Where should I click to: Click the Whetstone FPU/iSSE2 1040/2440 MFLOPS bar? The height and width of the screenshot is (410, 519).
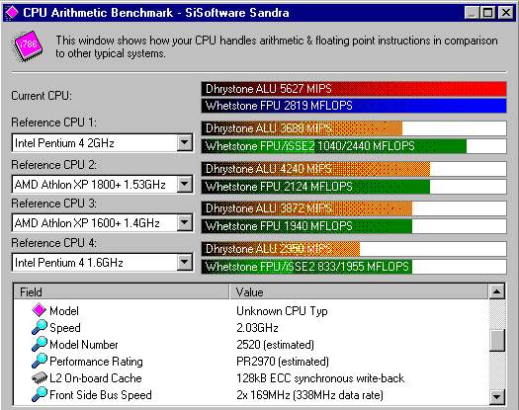click(x=354, y=146)
